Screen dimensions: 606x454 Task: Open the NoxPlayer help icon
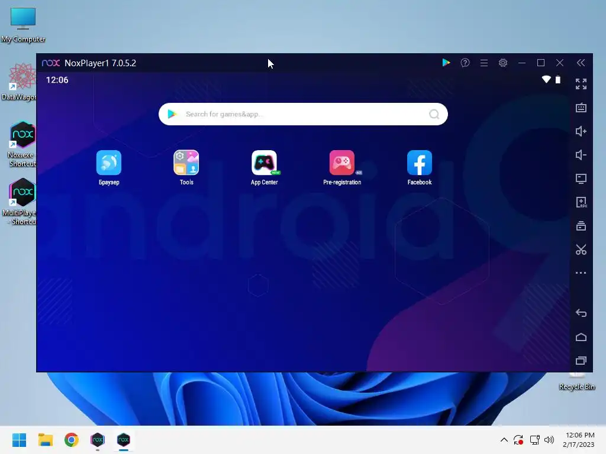465,63
